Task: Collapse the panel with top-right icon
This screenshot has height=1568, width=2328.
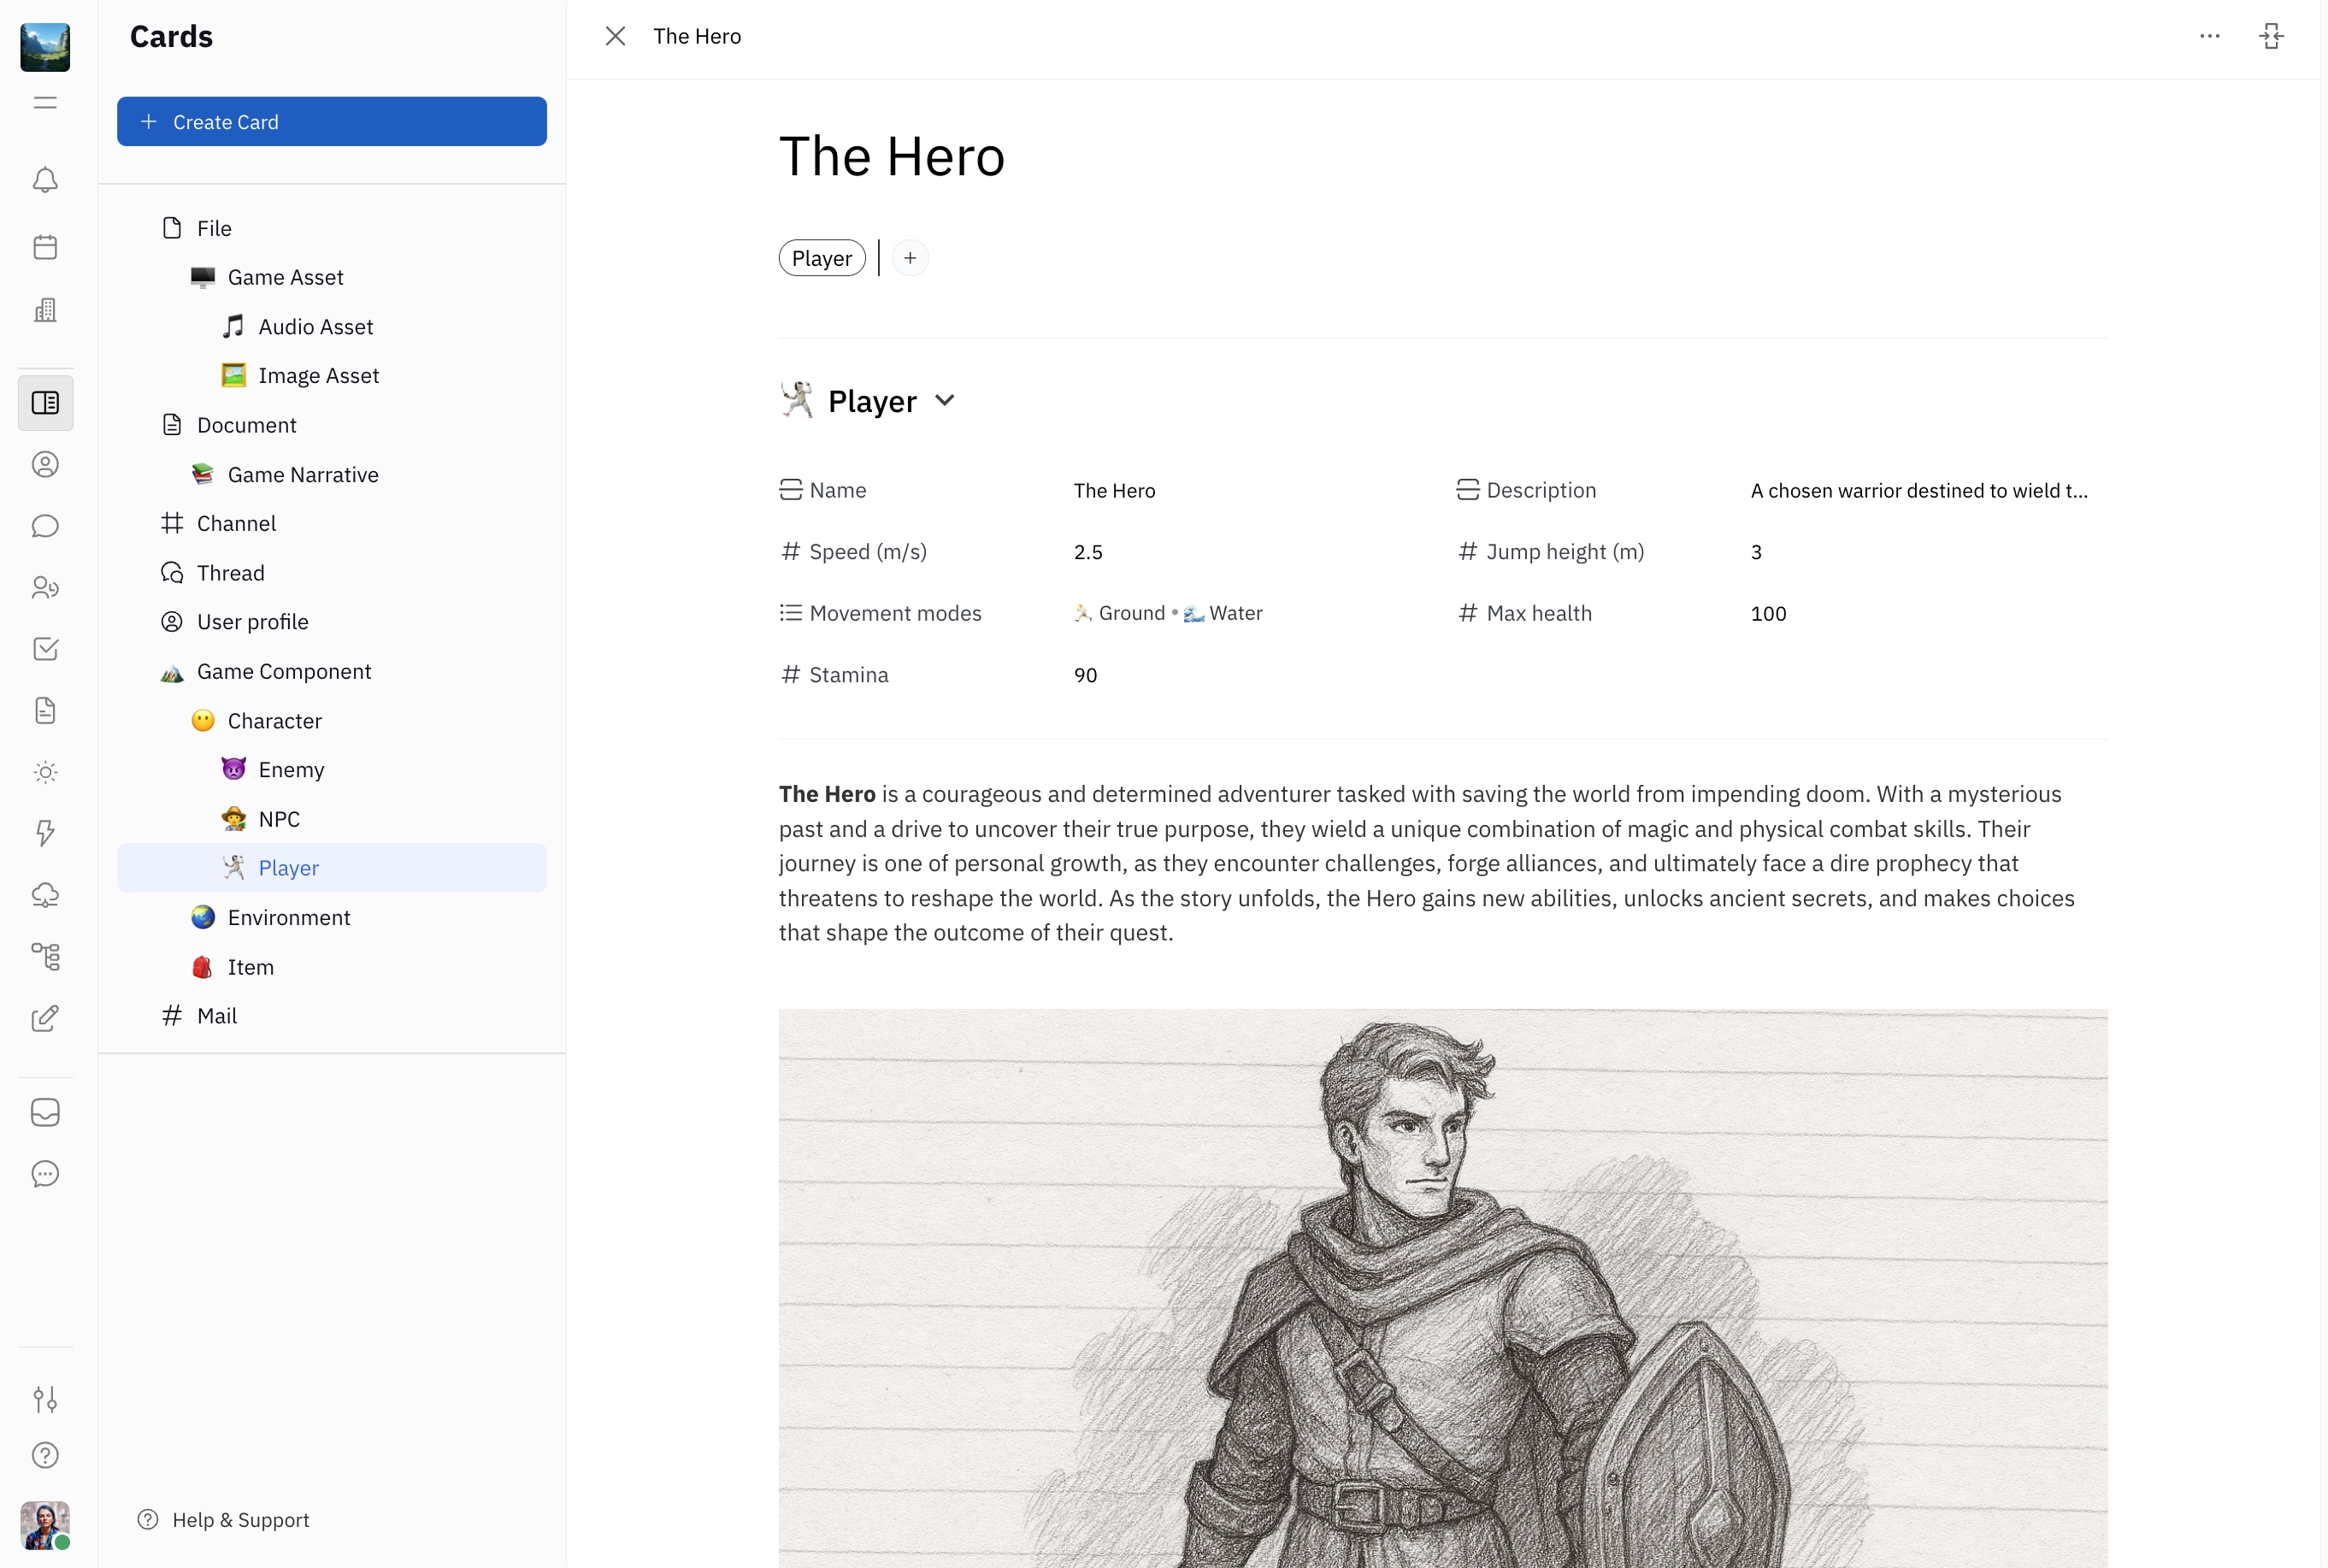Action: pos(2271,37)
